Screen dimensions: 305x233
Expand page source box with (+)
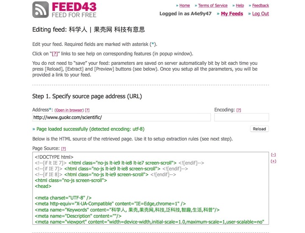click(273, 161)
